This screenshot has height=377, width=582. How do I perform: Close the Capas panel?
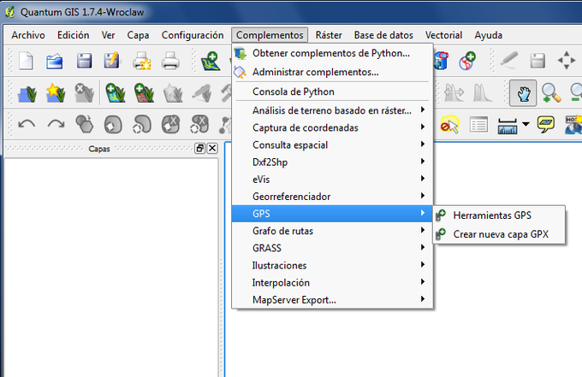212,148
